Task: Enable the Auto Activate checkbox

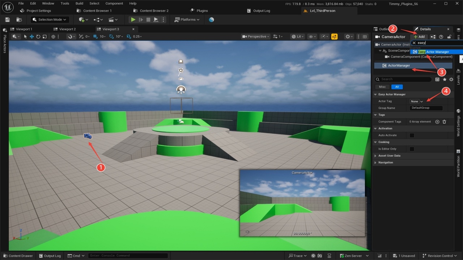Action: click(412, 135)
